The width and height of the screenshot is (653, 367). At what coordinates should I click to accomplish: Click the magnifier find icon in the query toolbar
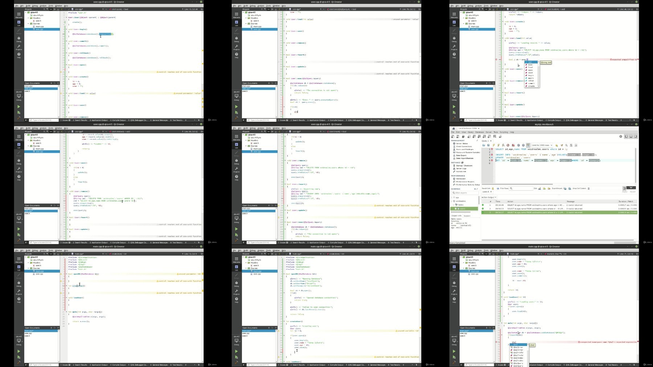[x=566, y=145]
